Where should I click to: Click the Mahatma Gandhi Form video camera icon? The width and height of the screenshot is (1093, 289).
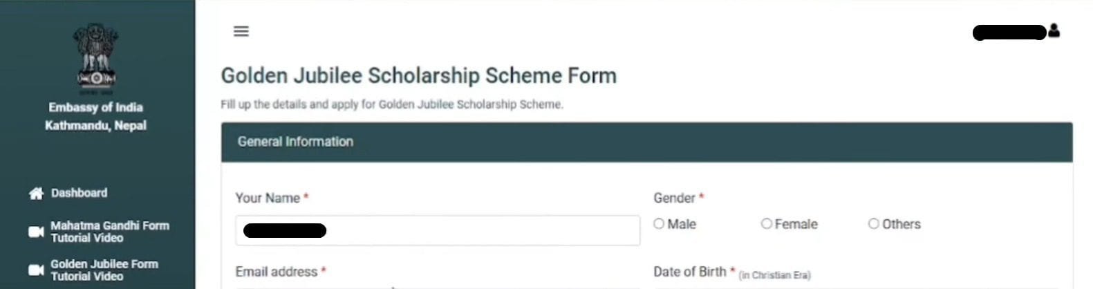(36, 232)
